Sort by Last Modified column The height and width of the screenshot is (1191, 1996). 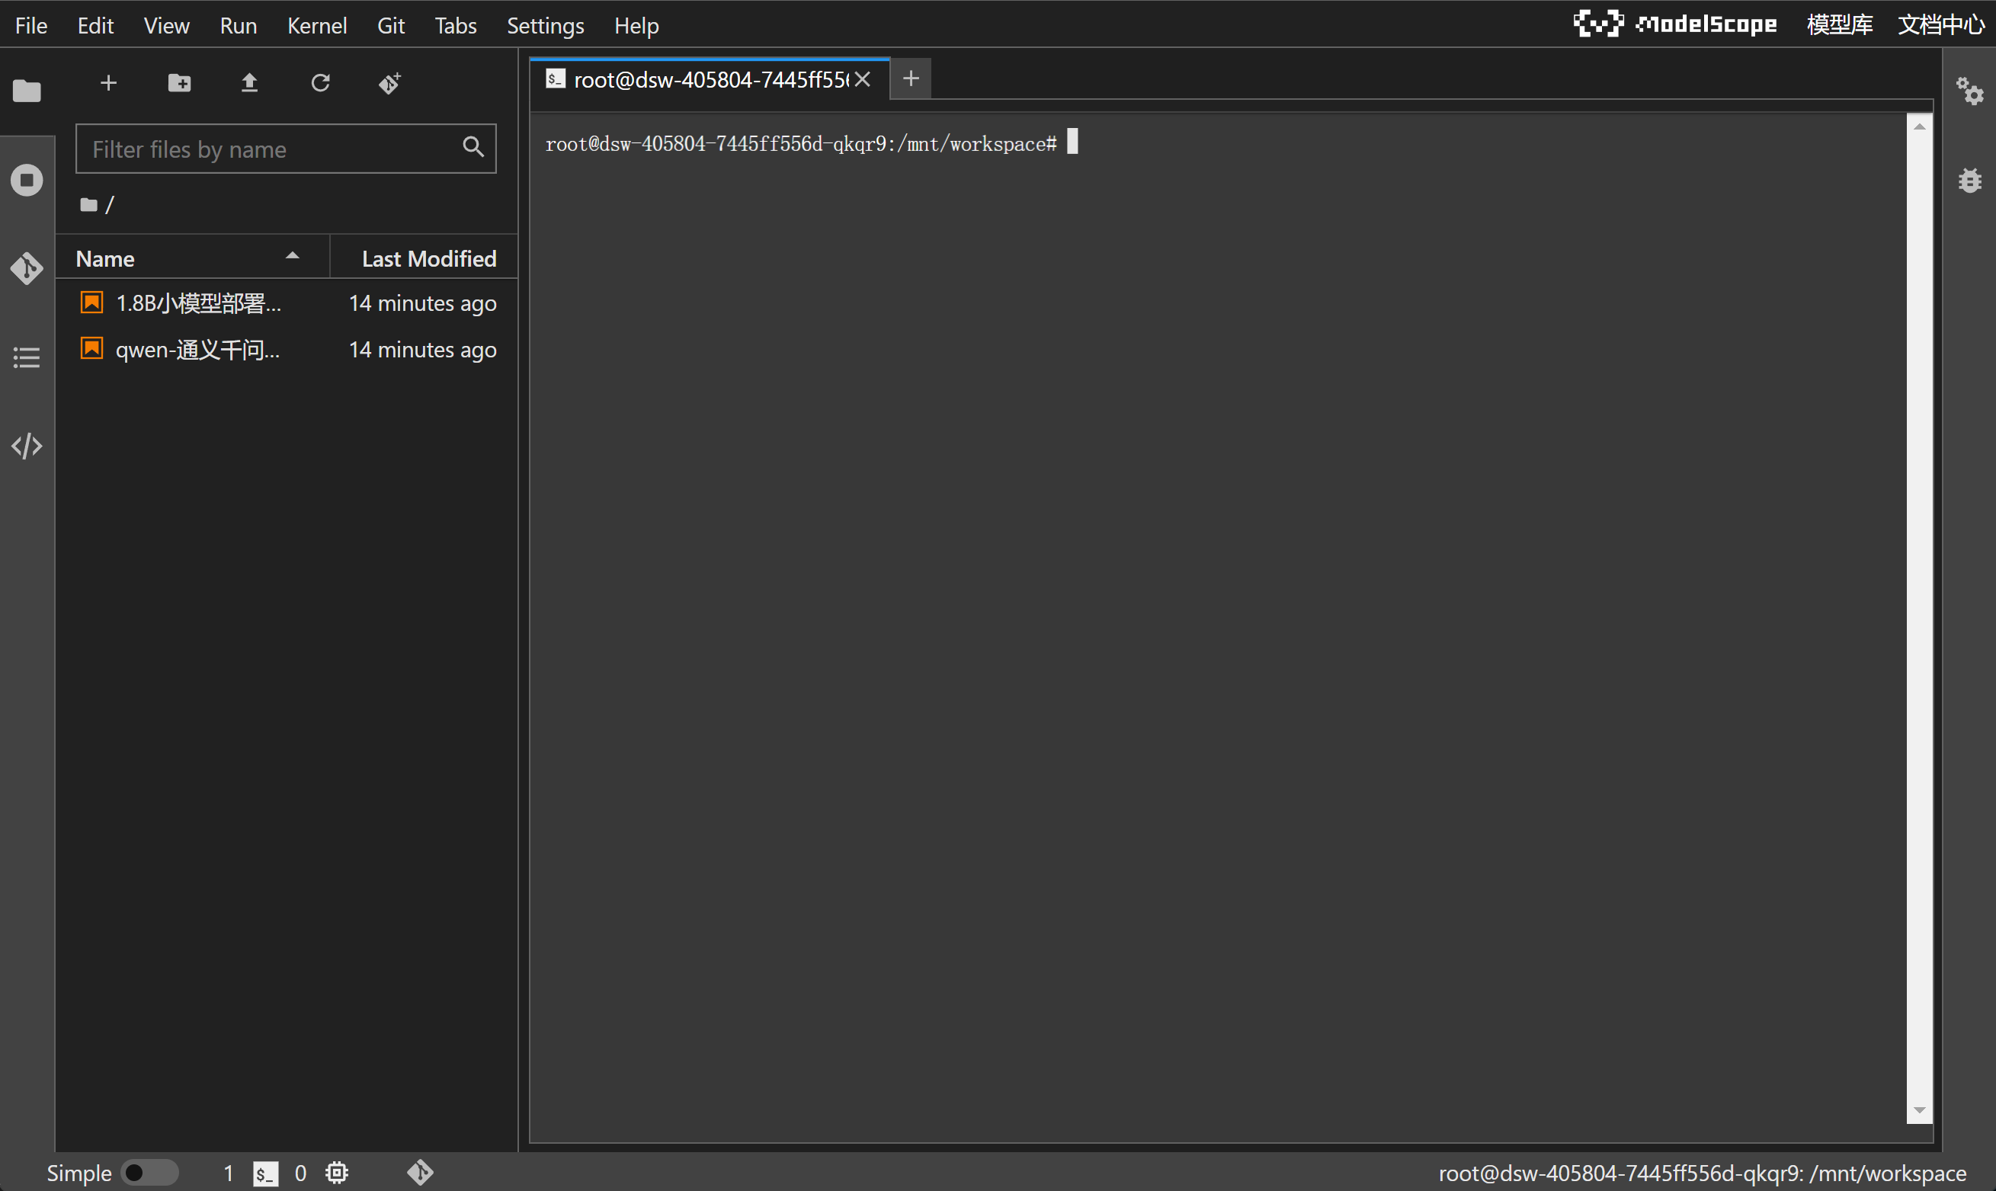tap(428, 258)
